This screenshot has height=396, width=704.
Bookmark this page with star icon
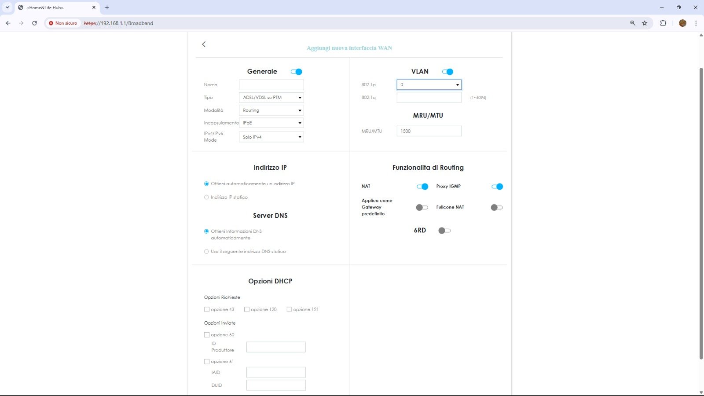(645, 23)
